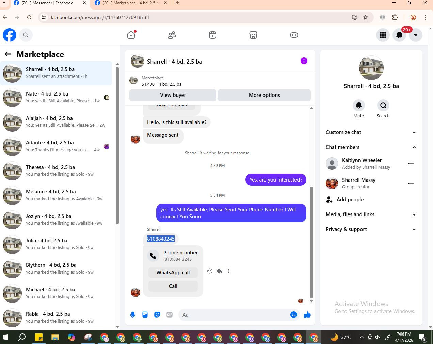The height and width of the screenshot is (344, 433).
Task: Open the account dropdown arrow
Action: (416, 35)
